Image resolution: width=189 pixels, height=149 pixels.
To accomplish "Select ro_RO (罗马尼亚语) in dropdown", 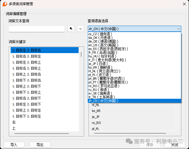I will tap(134, 86).
